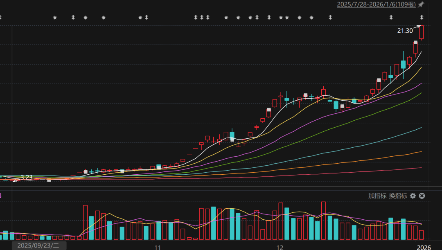Screen dimensions: 442x250
Task: Pin the chart date range with pushpin icon
Action: tap(421, 5)
